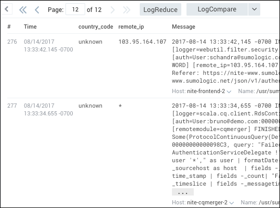Viewport: 280px width, 208px height.
Task: Go to previous page arrow
Action: click(37, 10)
